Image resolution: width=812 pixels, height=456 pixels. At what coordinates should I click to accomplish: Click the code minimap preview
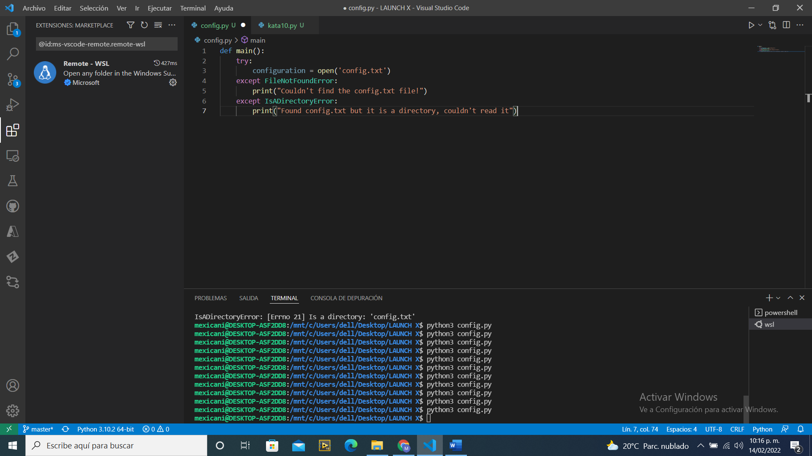pyautogui.click(x=780, y=49)
